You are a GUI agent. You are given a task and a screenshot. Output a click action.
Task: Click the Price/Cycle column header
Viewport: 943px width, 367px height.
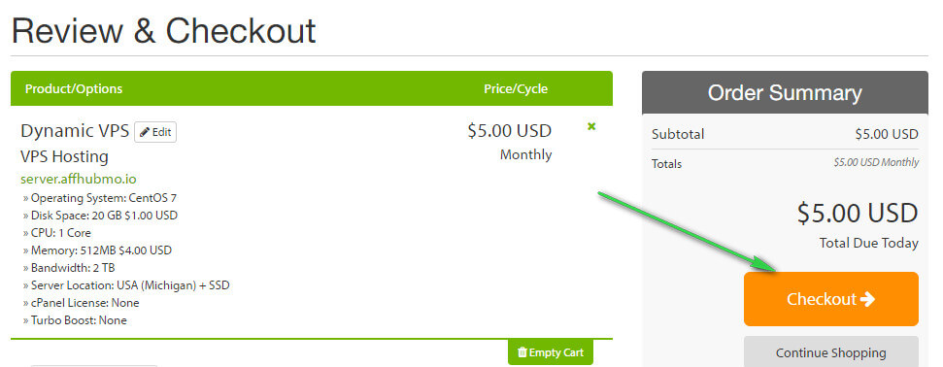516,88
